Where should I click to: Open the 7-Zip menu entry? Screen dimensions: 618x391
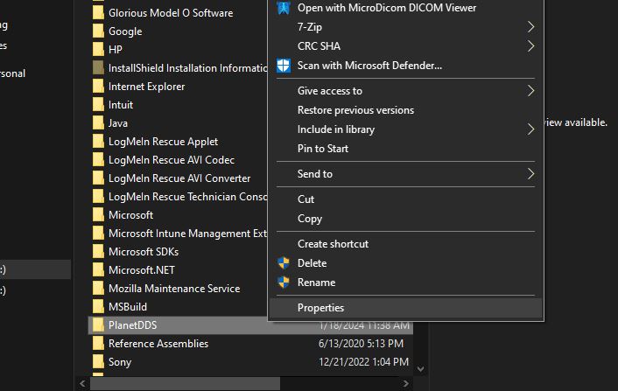pyautogui.click(x=405, y=27)
